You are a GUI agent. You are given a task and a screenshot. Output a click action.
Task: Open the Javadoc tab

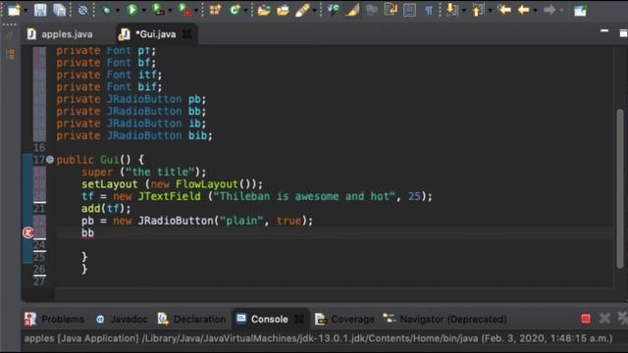click(x=122, y=319)
